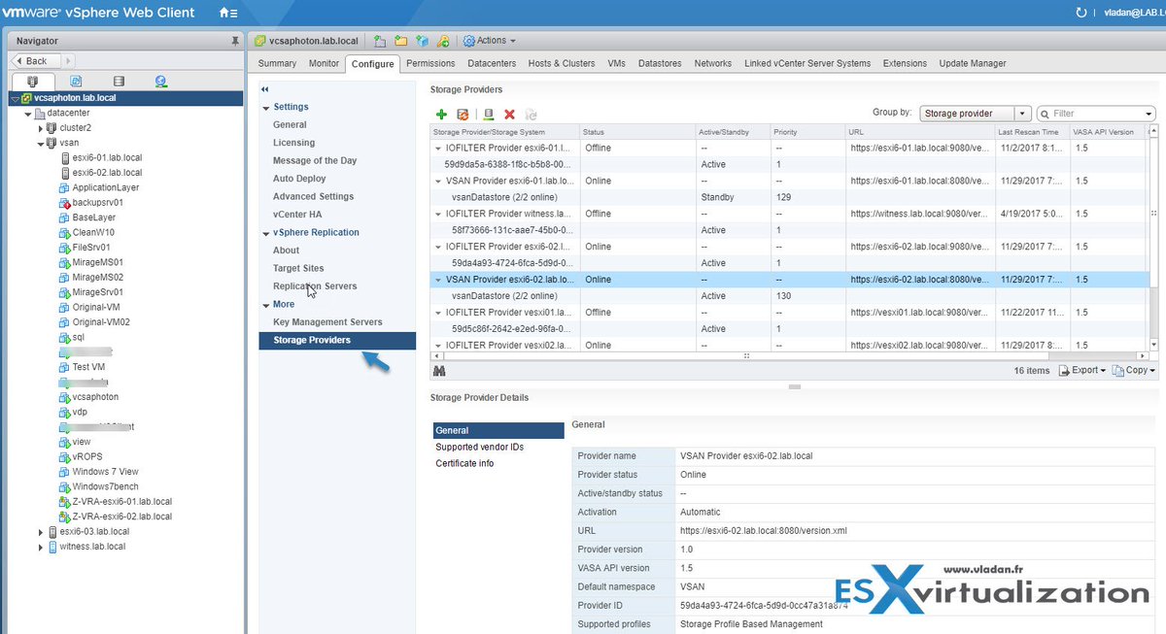This screenshot has width=1166, height=634.
Task: Open the Copy dropdown below table
Action: pos(1135,370)
